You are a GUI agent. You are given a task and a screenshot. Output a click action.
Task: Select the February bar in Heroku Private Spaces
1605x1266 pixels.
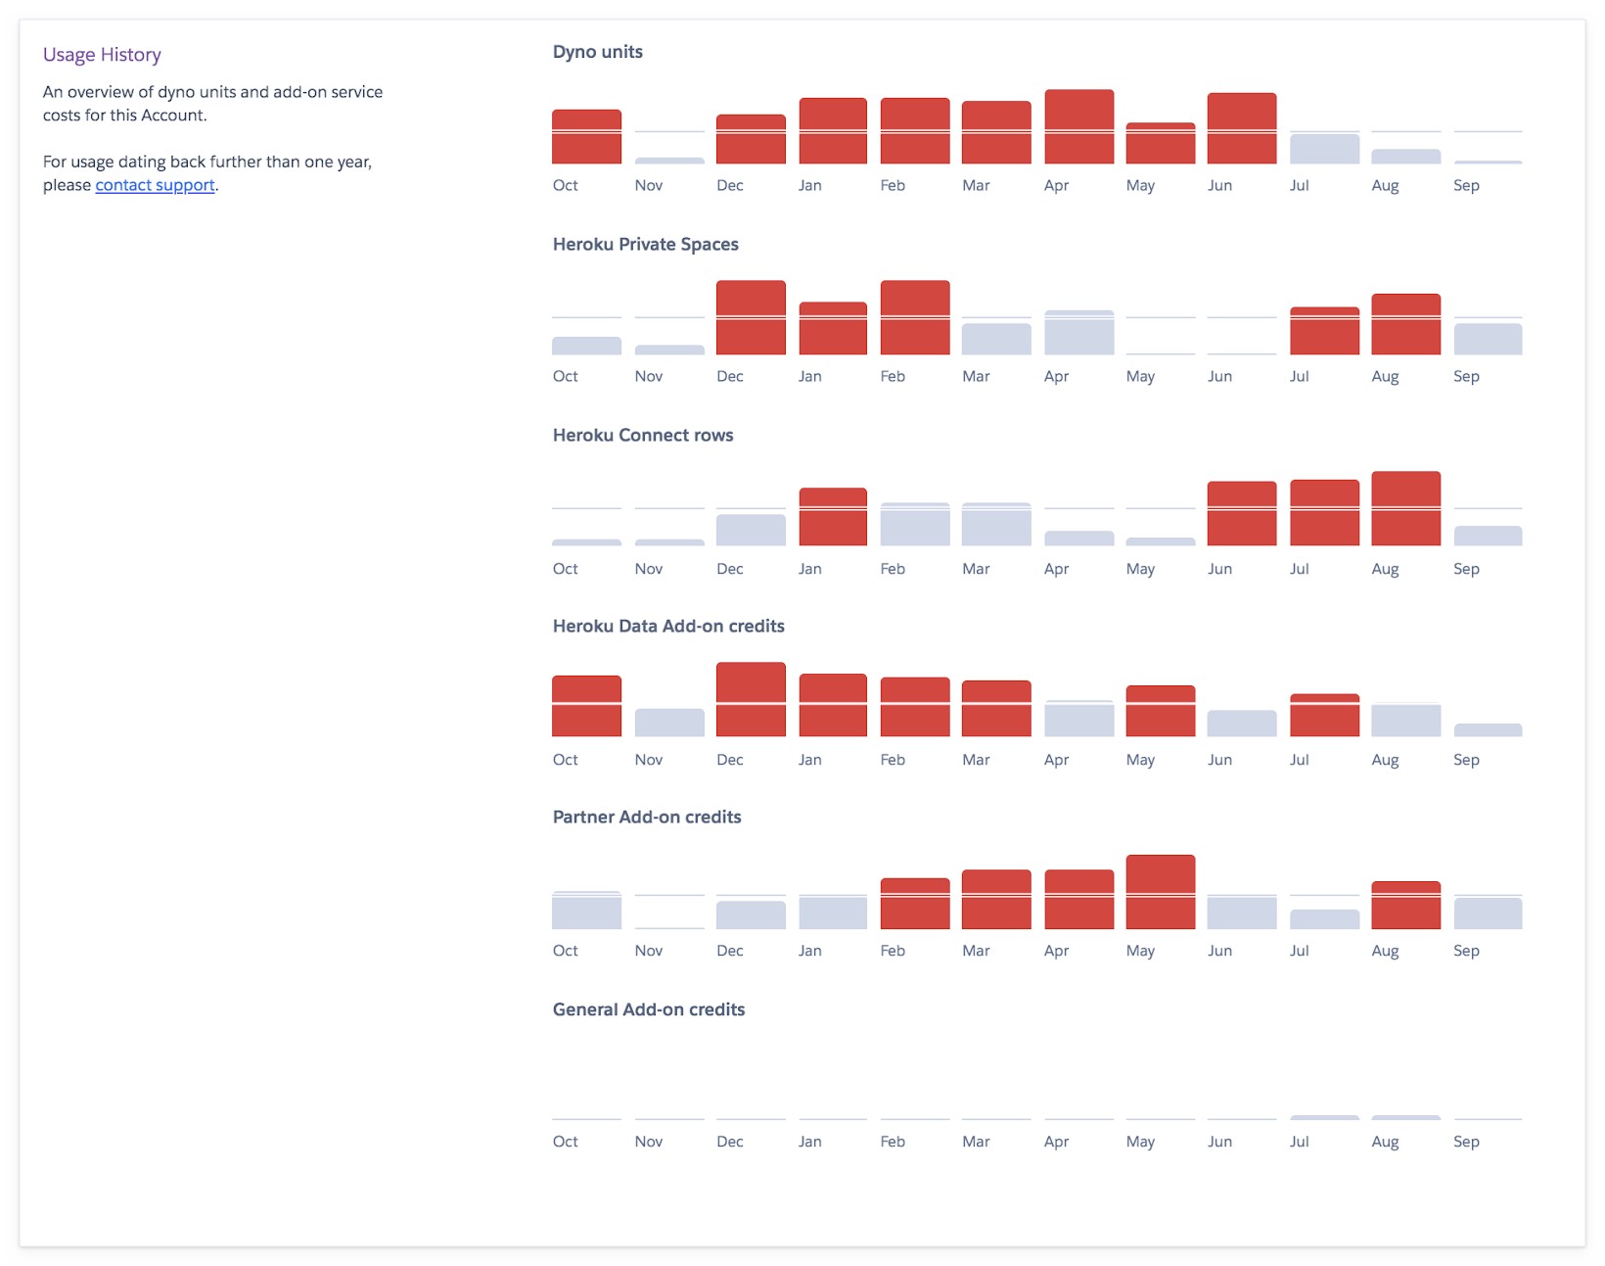tap(915, 318)
